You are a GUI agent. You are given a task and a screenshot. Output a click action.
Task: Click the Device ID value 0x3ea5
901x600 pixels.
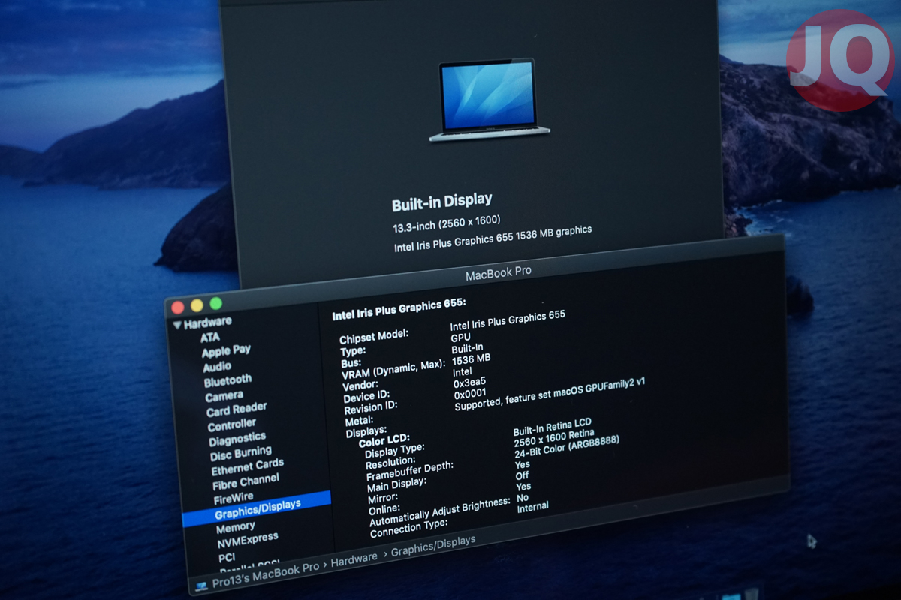tap(469, 382)
